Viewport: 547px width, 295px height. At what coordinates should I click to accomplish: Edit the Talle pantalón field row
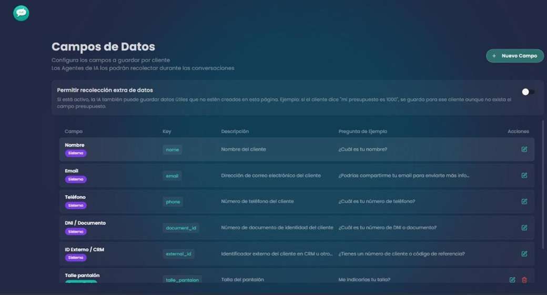(x=512, y=280)
